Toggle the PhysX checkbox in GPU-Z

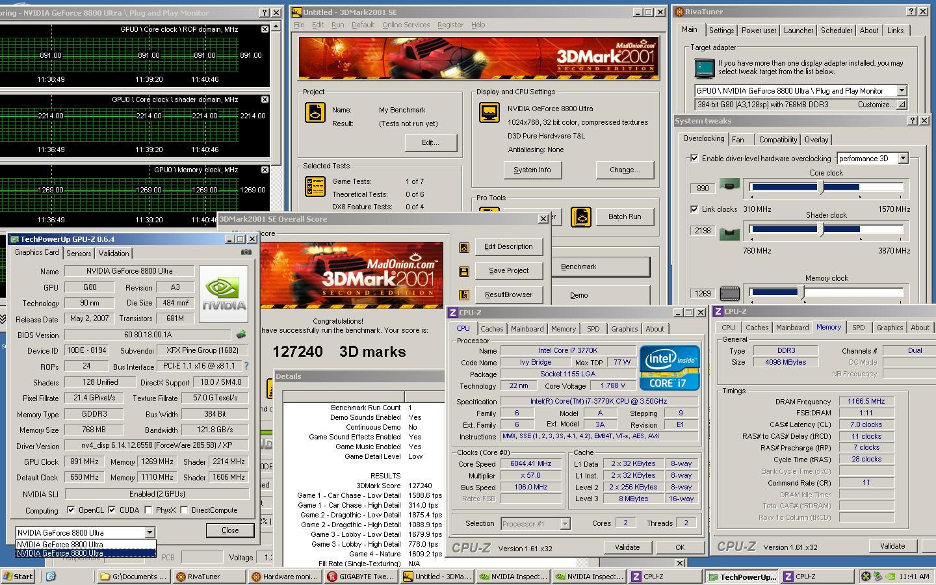(x=148, y=510)
